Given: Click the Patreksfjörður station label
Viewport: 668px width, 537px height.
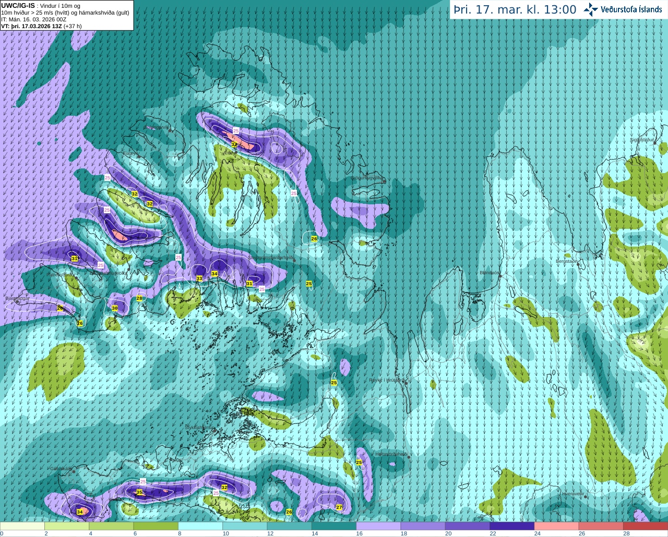Looking at the screenshot, I should [61, 274].
